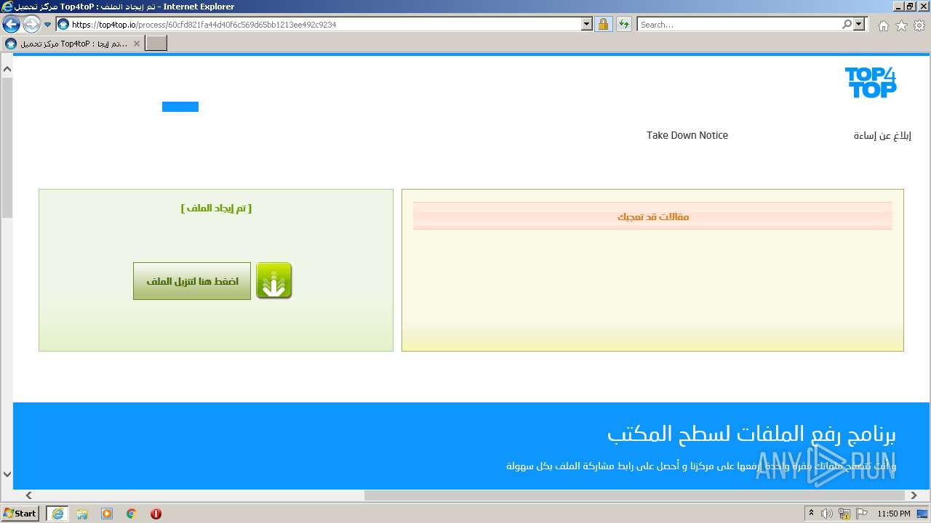Open the recent pages dropdown arrow
The height and width of the screenshot is (523, 931).
click(48, 25)
